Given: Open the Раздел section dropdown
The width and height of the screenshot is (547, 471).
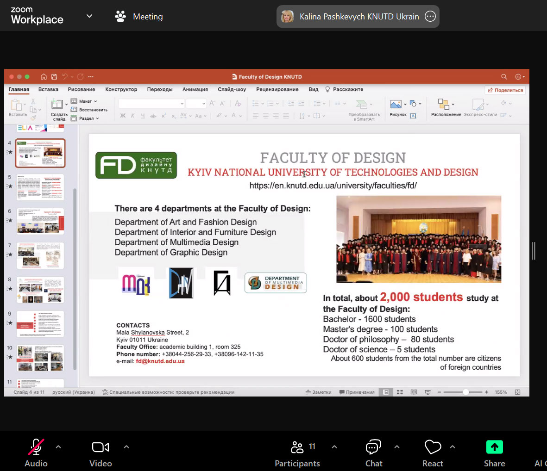Looking at the screenshot, I should point(85,118).
